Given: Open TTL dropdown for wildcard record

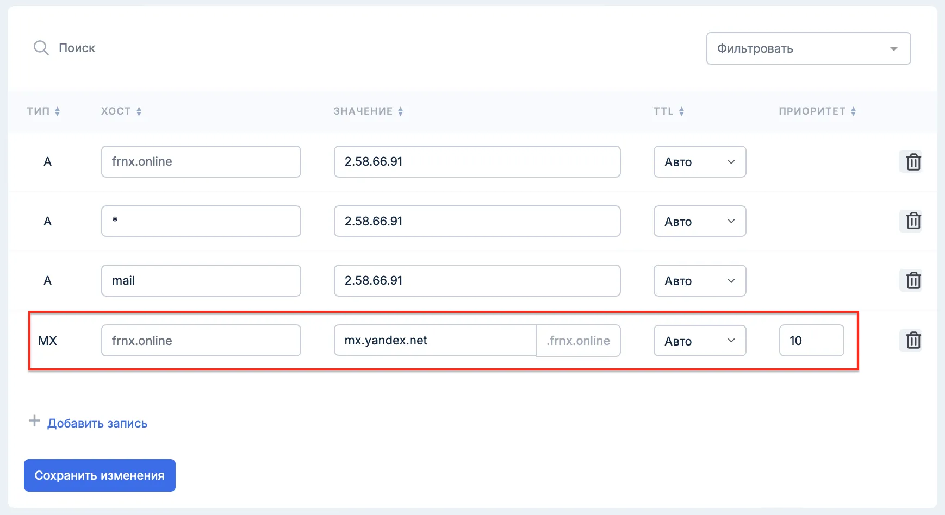Looking at the screenshot, I should 699,222.
